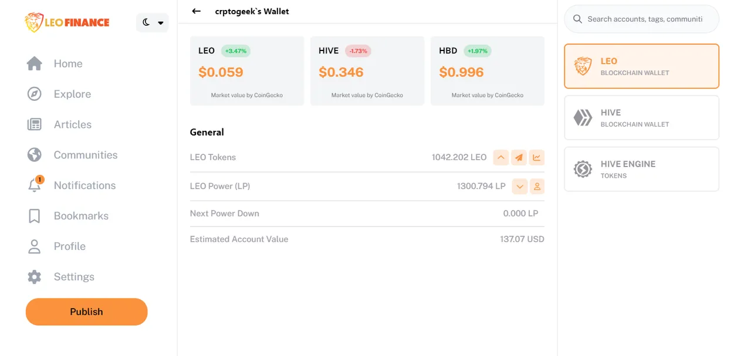Click the HBD card CoinGecko caption
The image size is (751, 356).
point(488,95)
